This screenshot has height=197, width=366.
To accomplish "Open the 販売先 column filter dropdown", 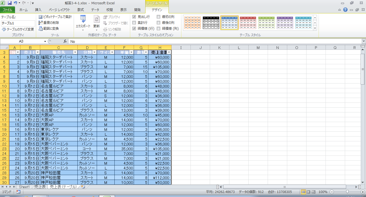I will pyautogui.click(x=75, y=52).
